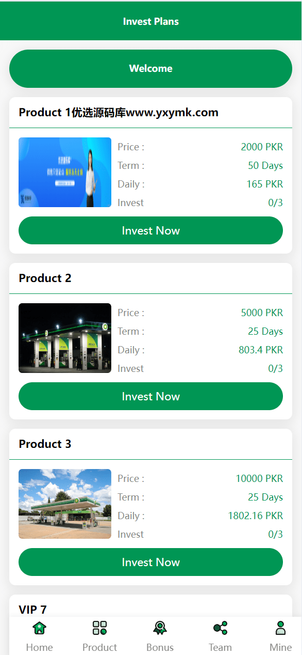The height and width of the screenshot is (655, 302).
Task: Open the Product 1 blue banner image
Action: click(x=65, y=172)
